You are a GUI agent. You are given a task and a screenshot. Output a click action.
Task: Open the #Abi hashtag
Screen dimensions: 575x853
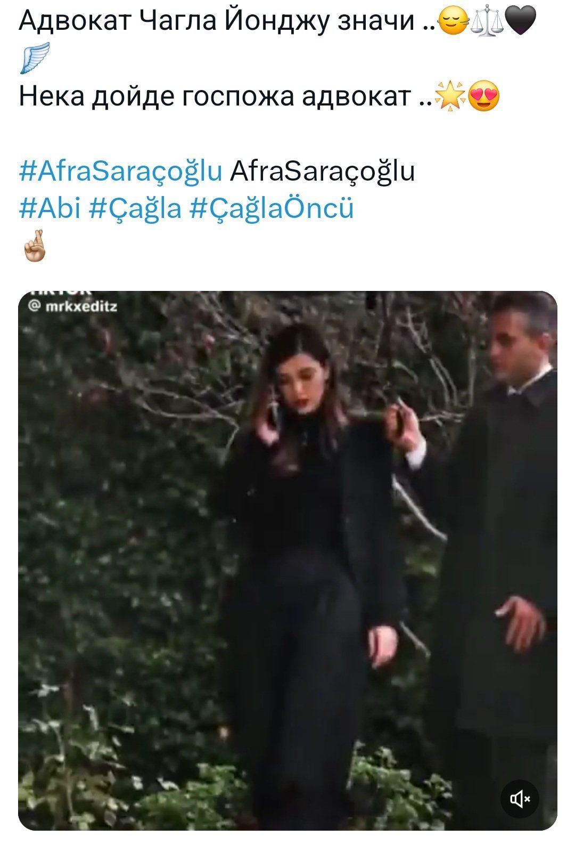coord(50,208)
